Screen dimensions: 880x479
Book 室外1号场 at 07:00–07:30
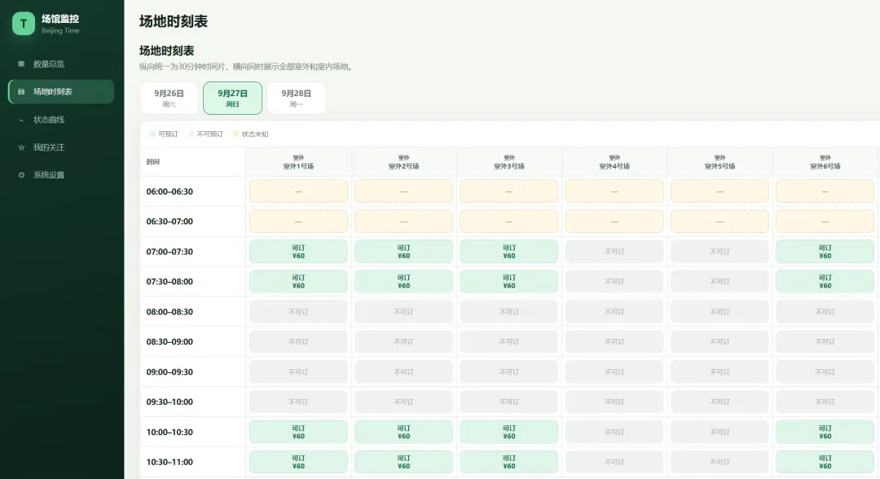tap(298, 251)
